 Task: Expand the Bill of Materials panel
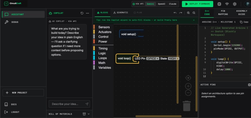(x=89, y=114)
